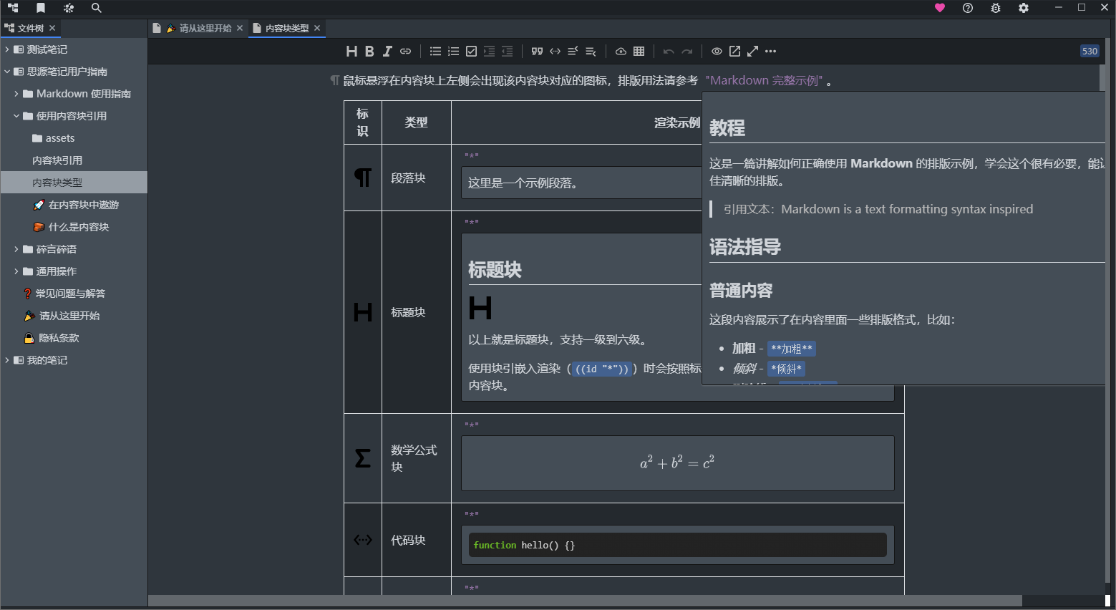1116x610 pixels.
Task: Insert a hyperlink using the link icon
Action: pos(405,52)
